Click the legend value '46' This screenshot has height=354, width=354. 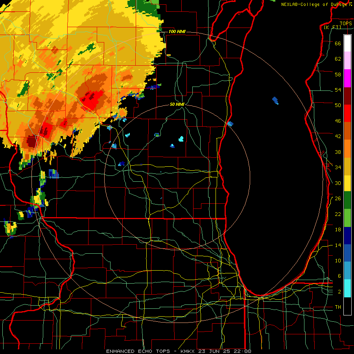[x=338, y=121]
